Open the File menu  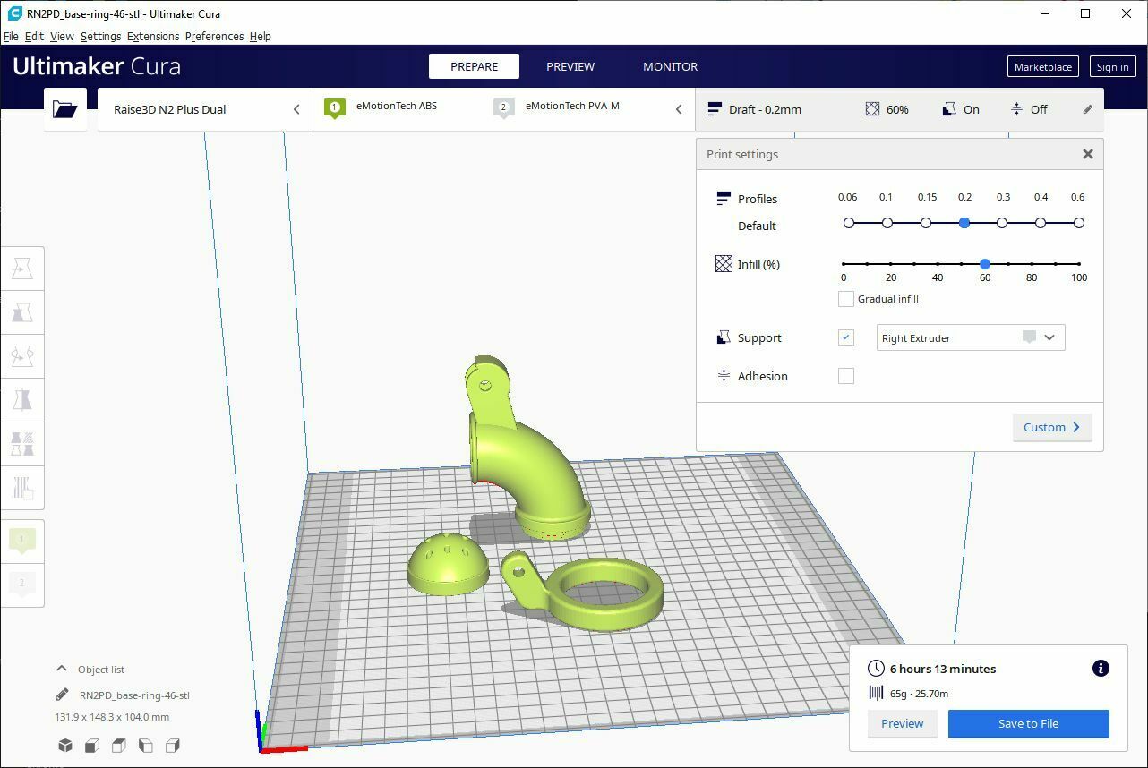click(11, 36)
